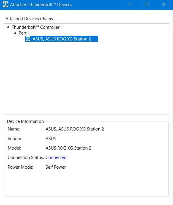This screenshot has width=173, height=205.
Task: Maximize the Attached Thunderbolt Devices window
Action: click(x=147, y=5)
